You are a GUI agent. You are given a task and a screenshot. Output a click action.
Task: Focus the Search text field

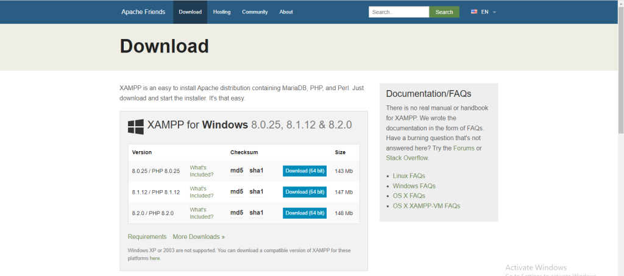399,12
